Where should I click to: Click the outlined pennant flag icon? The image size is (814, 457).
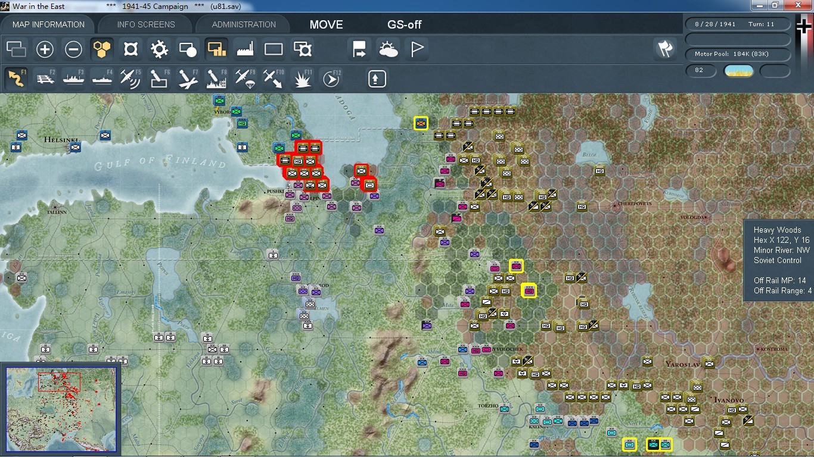tap(417, 49)
